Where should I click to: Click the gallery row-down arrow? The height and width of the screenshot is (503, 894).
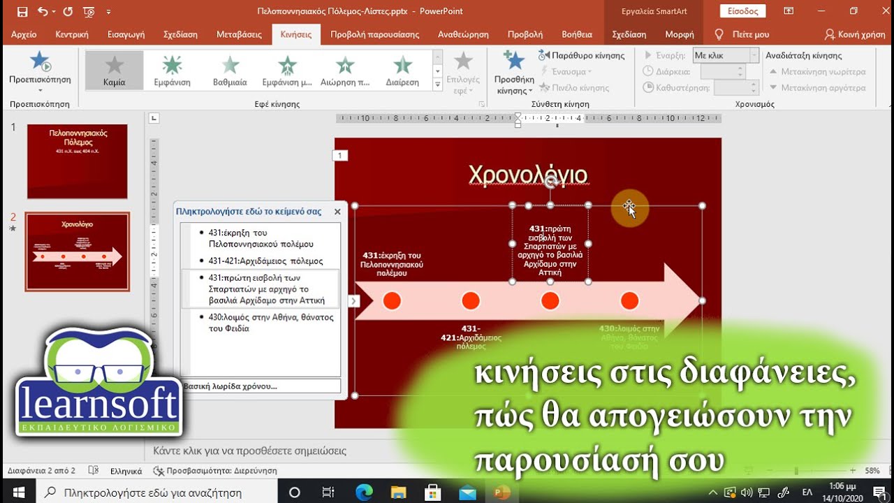point(438,71)
